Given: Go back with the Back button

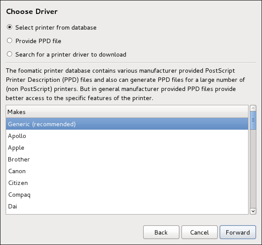Looking at the screenshot, I should pyautogui.click(x=161, y=232).
